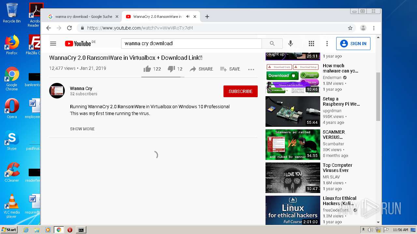Open Chrome three-dot menu
Image resolution: width=417 pixels, height=234 pixels.
coord(374,28)
